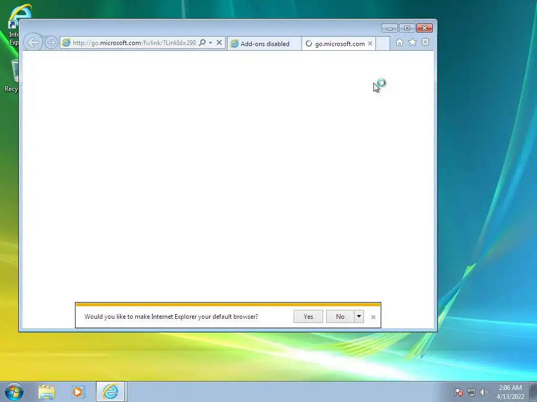This screenshot has width=537, height=402.
Task: Click the Forward navigation arrow
Action: (x=51, y=42)
